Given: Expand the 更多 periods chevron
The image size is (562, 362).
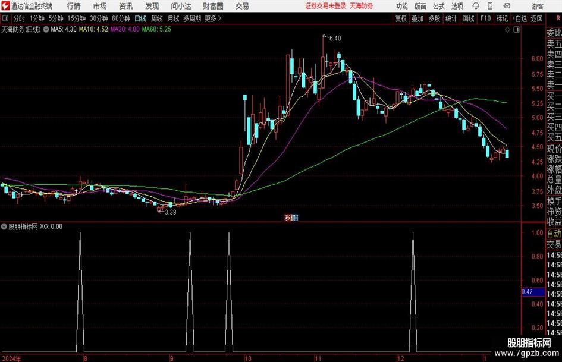Looking at the screenshot, I should click(214, 18).
